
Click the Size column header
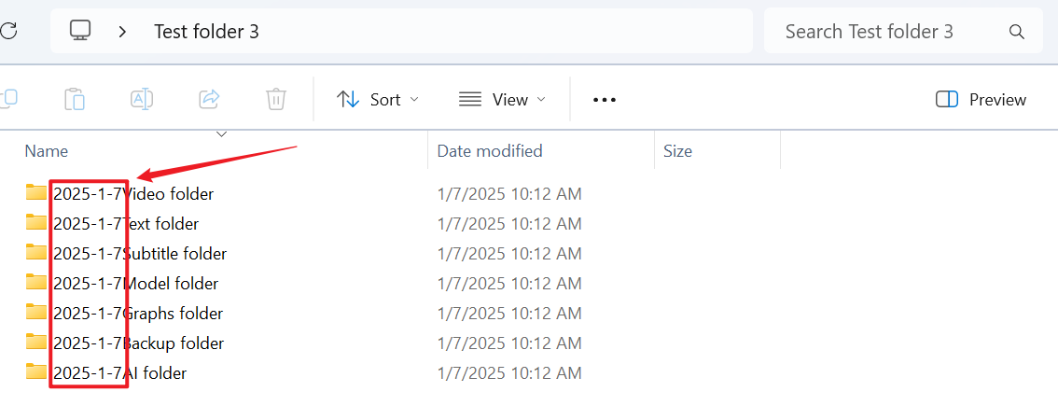point(677,151)
